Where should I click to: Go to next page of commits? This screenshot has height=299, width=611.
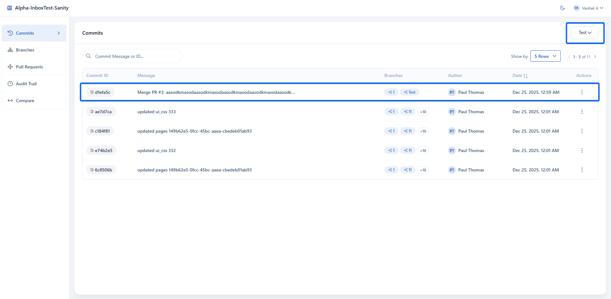pyautogui.click(x=595, y=57)
